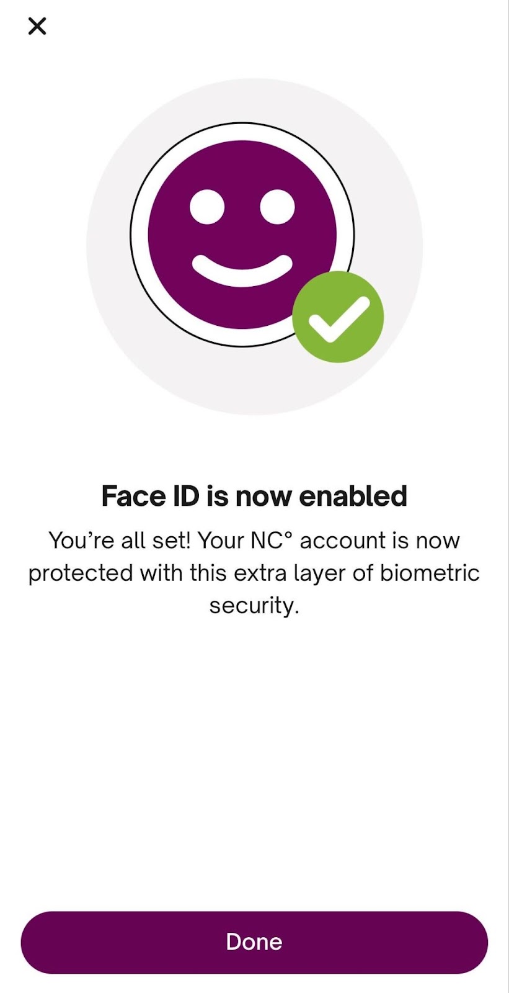Viewport: 509px width, 993px height.
Task: Click the word "protected" in the description
Action: coord(81,573)
